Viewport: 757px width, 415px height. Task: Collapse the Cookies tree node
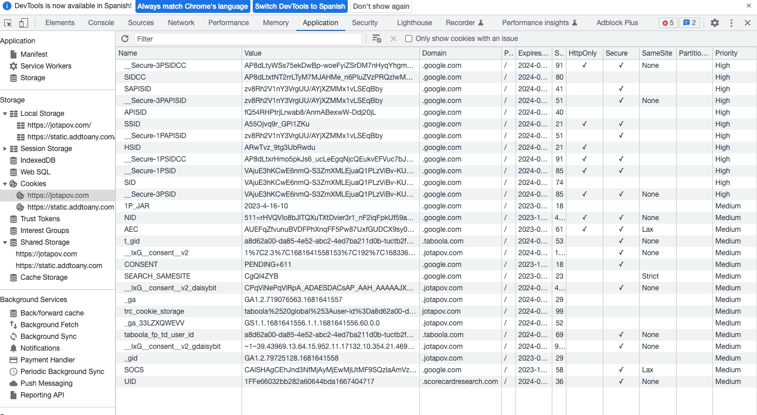click(x=5, y=184)
